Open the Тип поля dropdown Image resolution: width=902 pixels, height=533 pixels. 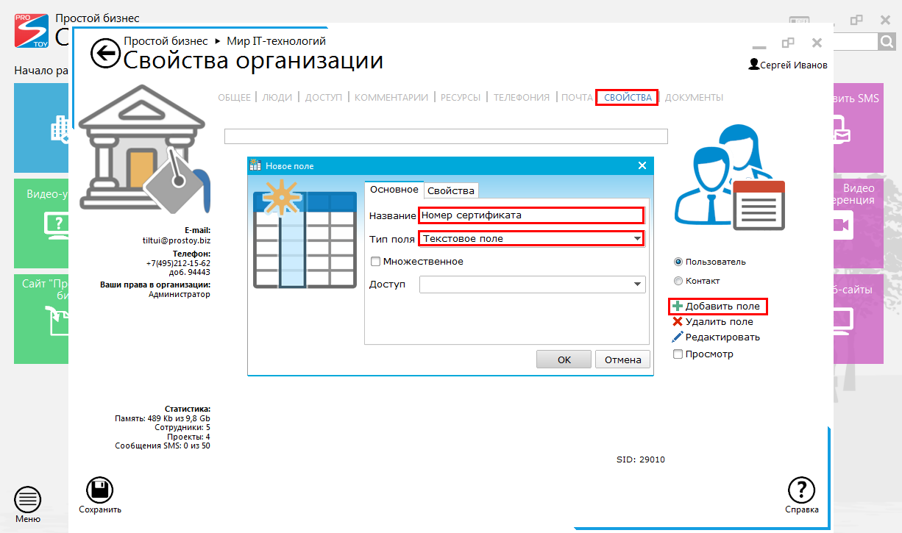(637, 239)
